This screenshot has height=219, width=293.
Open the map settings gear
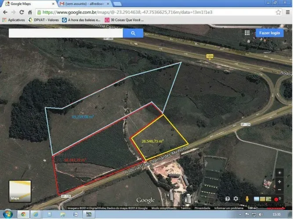pos(236,199)
